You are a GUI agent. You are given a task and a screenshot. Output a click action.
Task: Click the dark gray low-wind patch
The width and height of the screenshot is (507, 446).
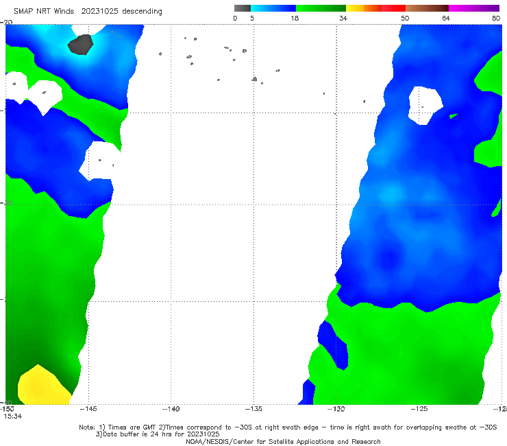point(81,45)
